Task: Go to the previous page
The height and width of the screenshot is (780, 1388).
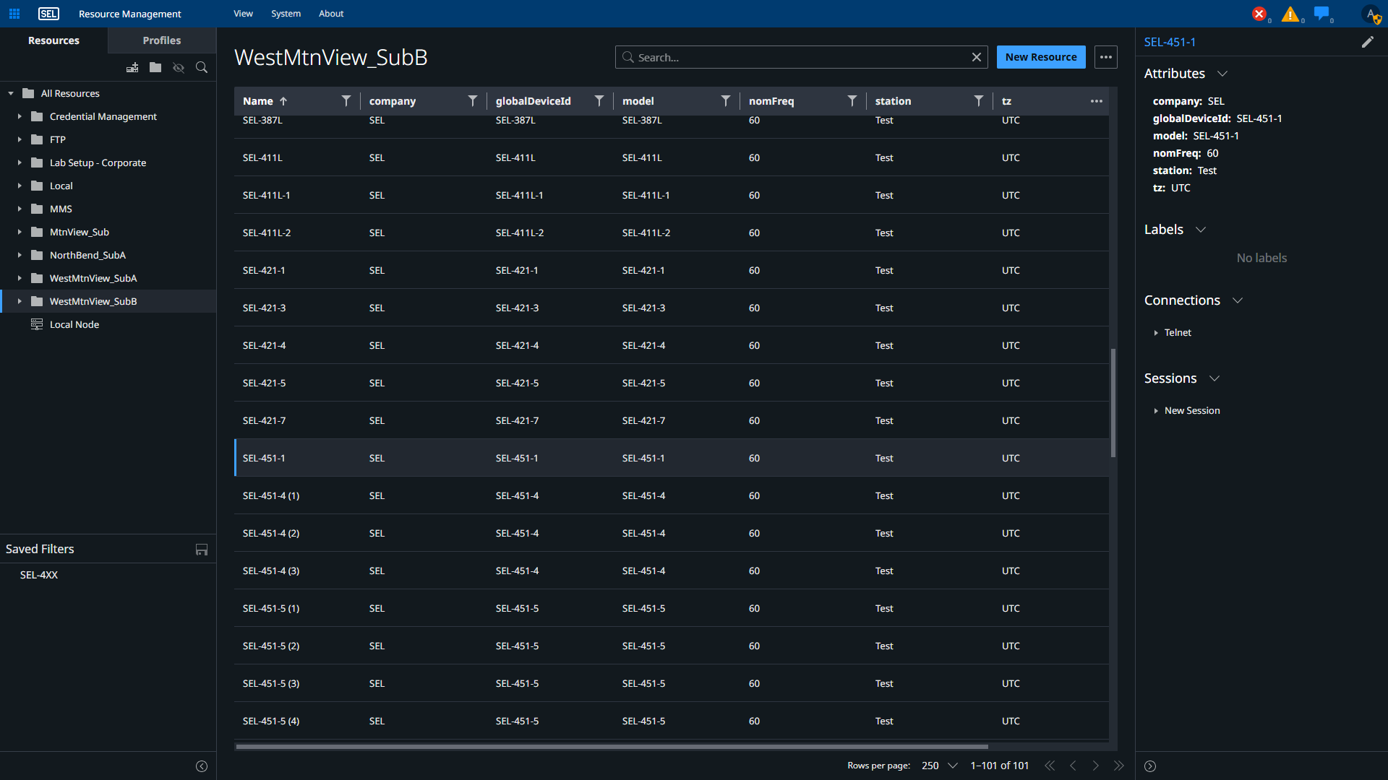Action: [1073, 766]
